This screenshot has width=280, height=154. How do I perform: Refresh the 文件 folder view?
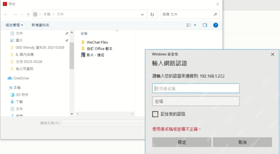[152, 14]
